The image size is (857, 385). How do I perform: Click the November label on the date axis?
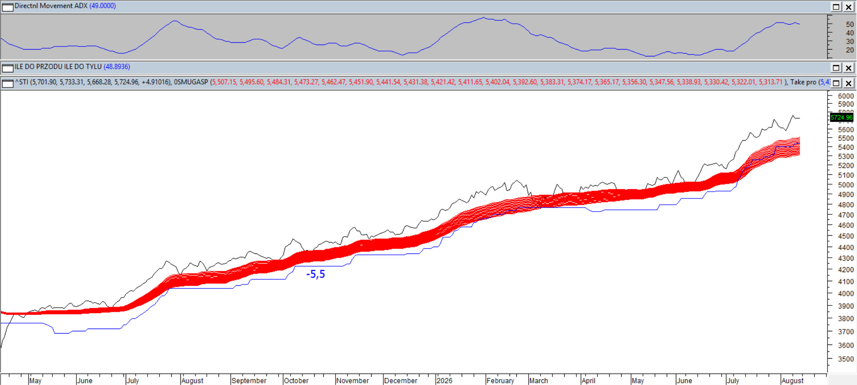352,380
